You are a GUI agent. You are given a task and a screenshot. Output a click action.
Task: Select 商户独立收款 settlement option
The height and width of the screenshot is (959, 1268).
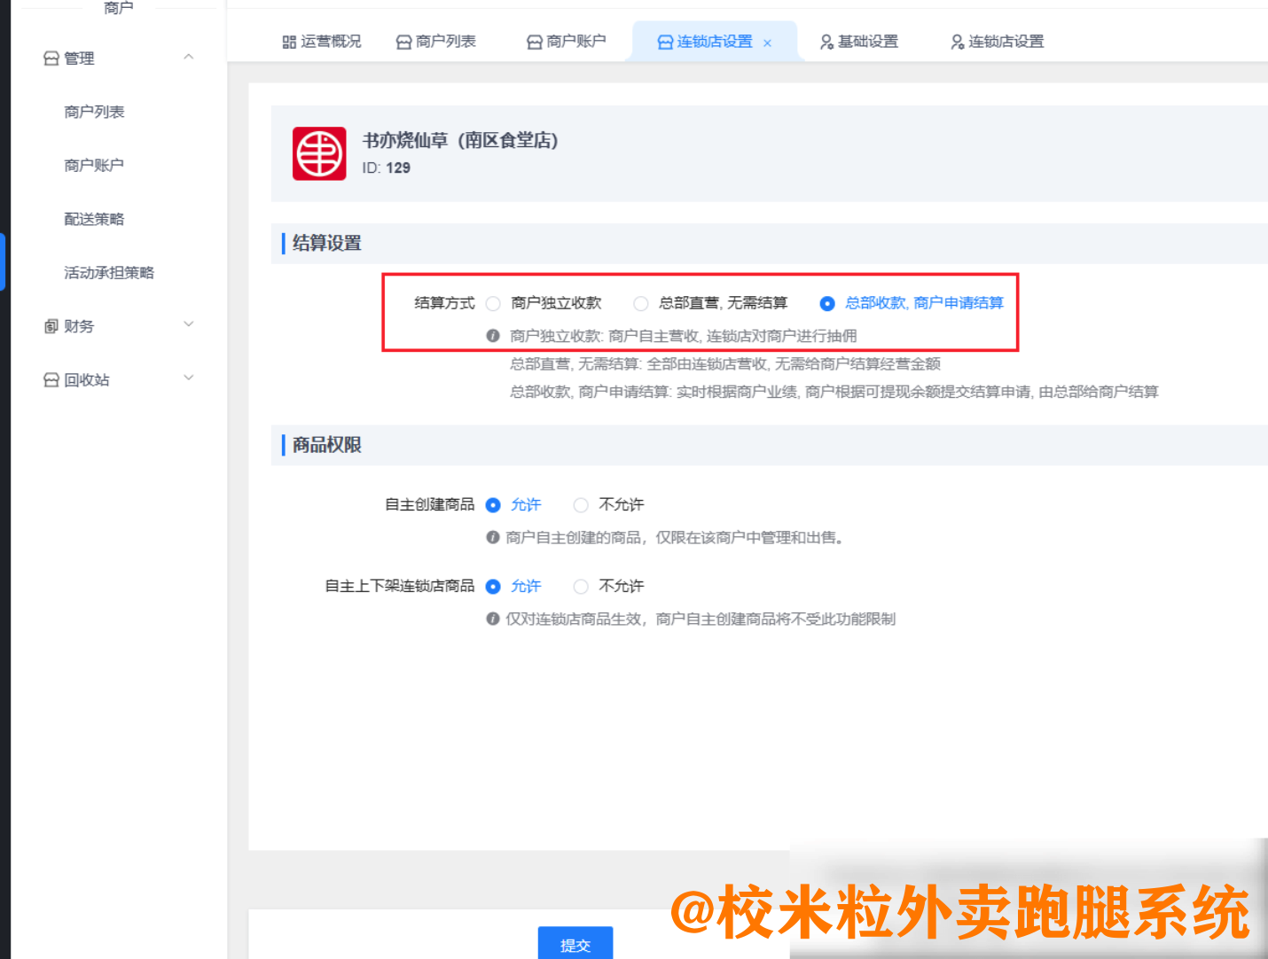tap(493, 304)
